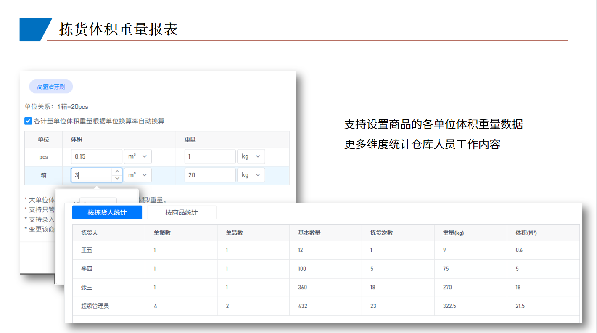Image resolution: width=597 pixels, height=333 pixels.
Task: Click the 体积(M³) column header
Action: pyautogui.click(x=526, y=233)
